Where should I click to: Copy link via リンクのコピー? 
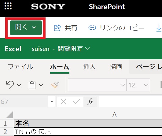(x=122, y=28)
